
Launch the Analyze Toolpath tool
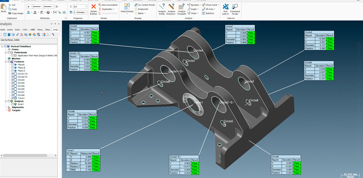(x=181, y=8)
